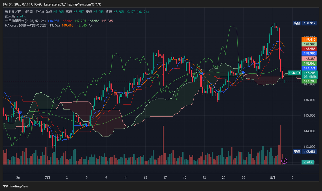Click the 11 date label on time axis
The width and height of the screenshot is (322, 191).
tap(126, 178)
